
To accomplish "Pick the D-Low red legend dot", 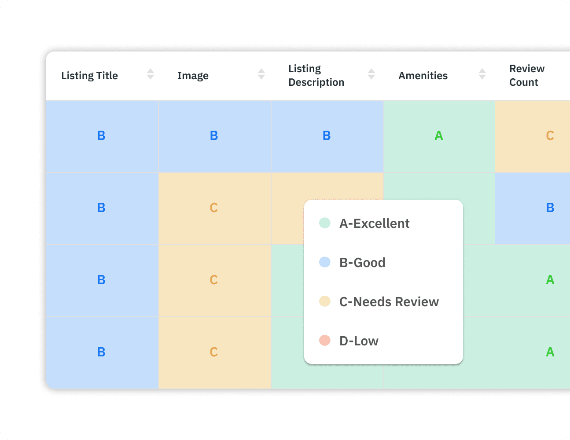I will (x=325, y=341).
